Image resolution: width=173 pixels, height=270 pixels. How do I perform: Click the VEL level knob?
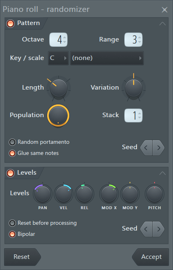[64, 194]
